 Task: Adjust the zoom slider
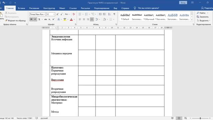pos(200,118)
